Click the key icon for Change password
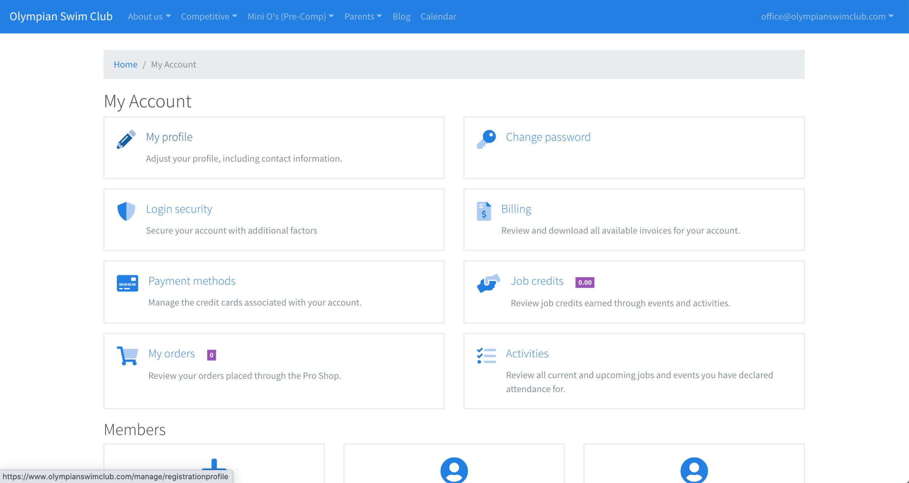Viewport: 909px width, 483px height. [486, 139]
